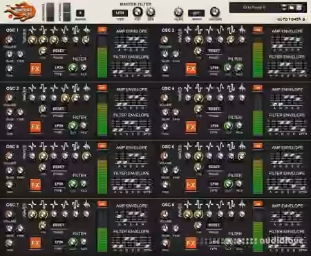Viewport: 311px width, 256px height.
Task: Click the square waveform icon in OSC 1
Action: (x=43, y=30)
